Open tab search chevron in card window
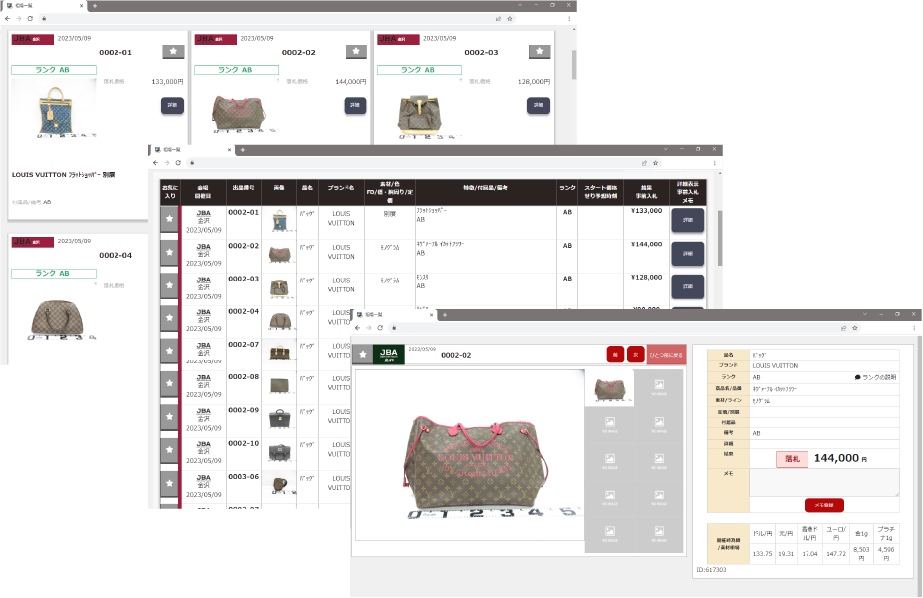The image size is (923, 598). click(x=520, y=5)
